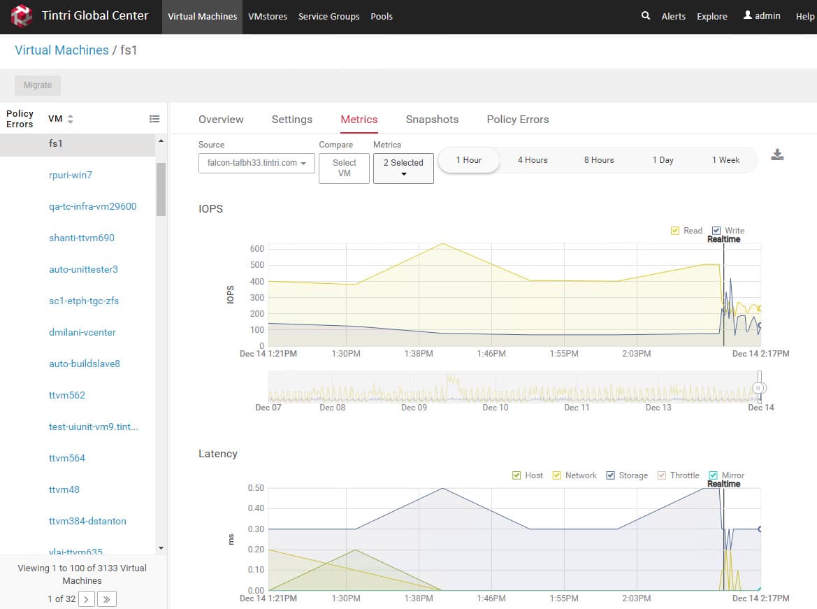
Task: Open the sc1-etph-tgc-zfs VM
Action: (84, 301)
